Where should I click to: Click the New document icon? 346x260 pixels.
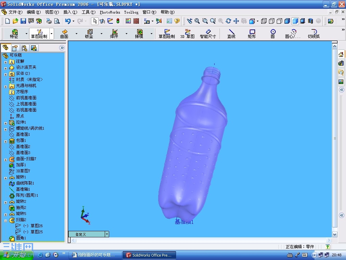(7, 21)
